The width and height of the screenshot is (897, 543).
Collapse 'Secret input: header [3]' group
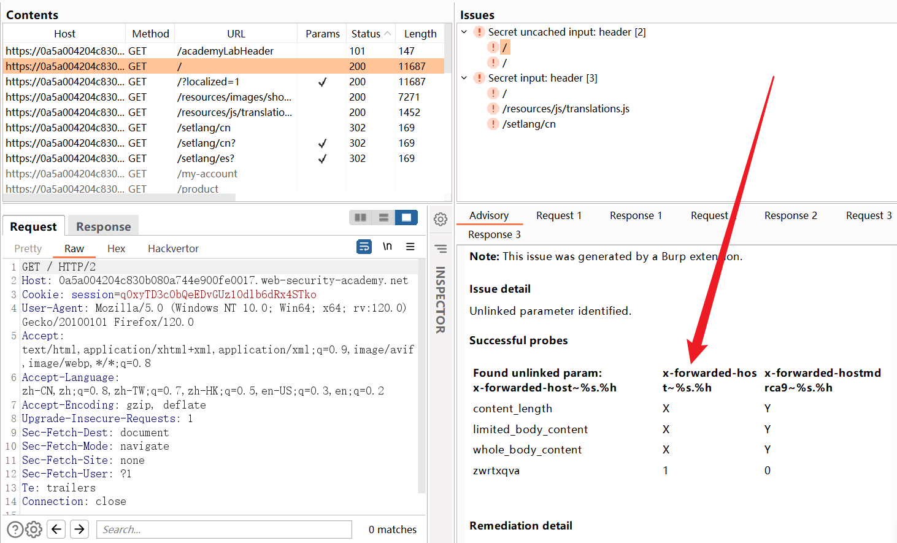[x=464, y=78]
